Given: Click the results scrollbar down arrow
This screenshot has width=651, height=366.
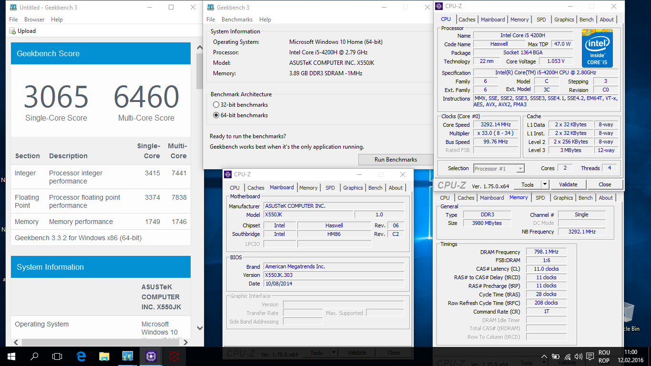Looking at the screenshot, I should pos(200,328).
